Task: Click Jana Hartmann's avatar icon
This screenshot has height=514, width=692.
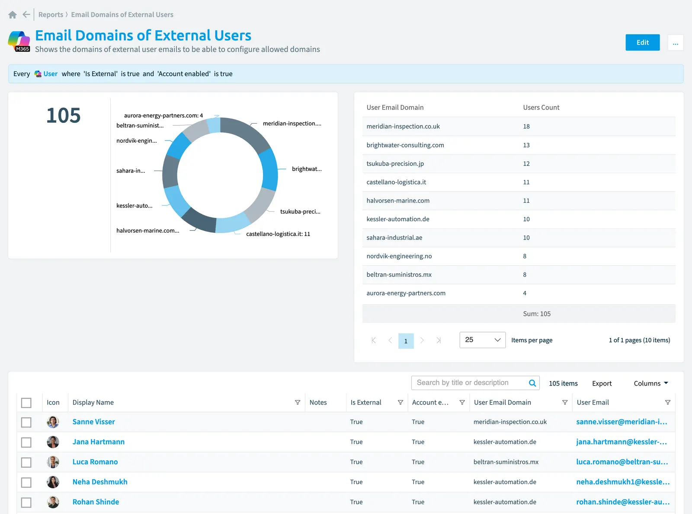Action: tap(53, 442)
